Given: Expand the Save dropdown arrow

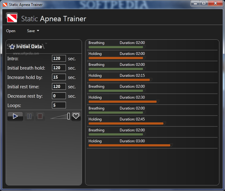Looking at the screenshot, I should [x=38, y=31].
